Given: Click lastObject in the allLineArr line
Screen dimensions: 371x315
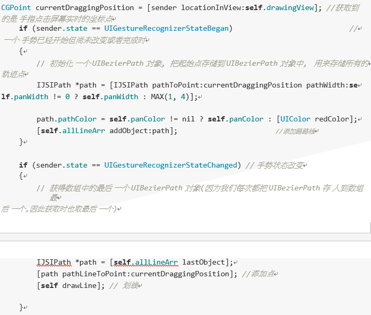Looking at the screenshot, I should (203, 262).
